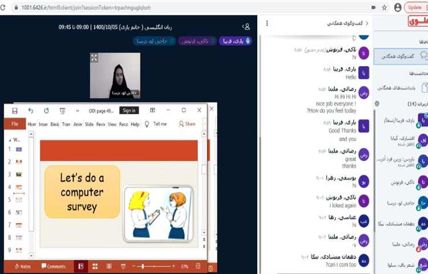This screenshot has width=428, height=274.
Task: Click the Tell me lightbulb icon
Action: (147, 124)
